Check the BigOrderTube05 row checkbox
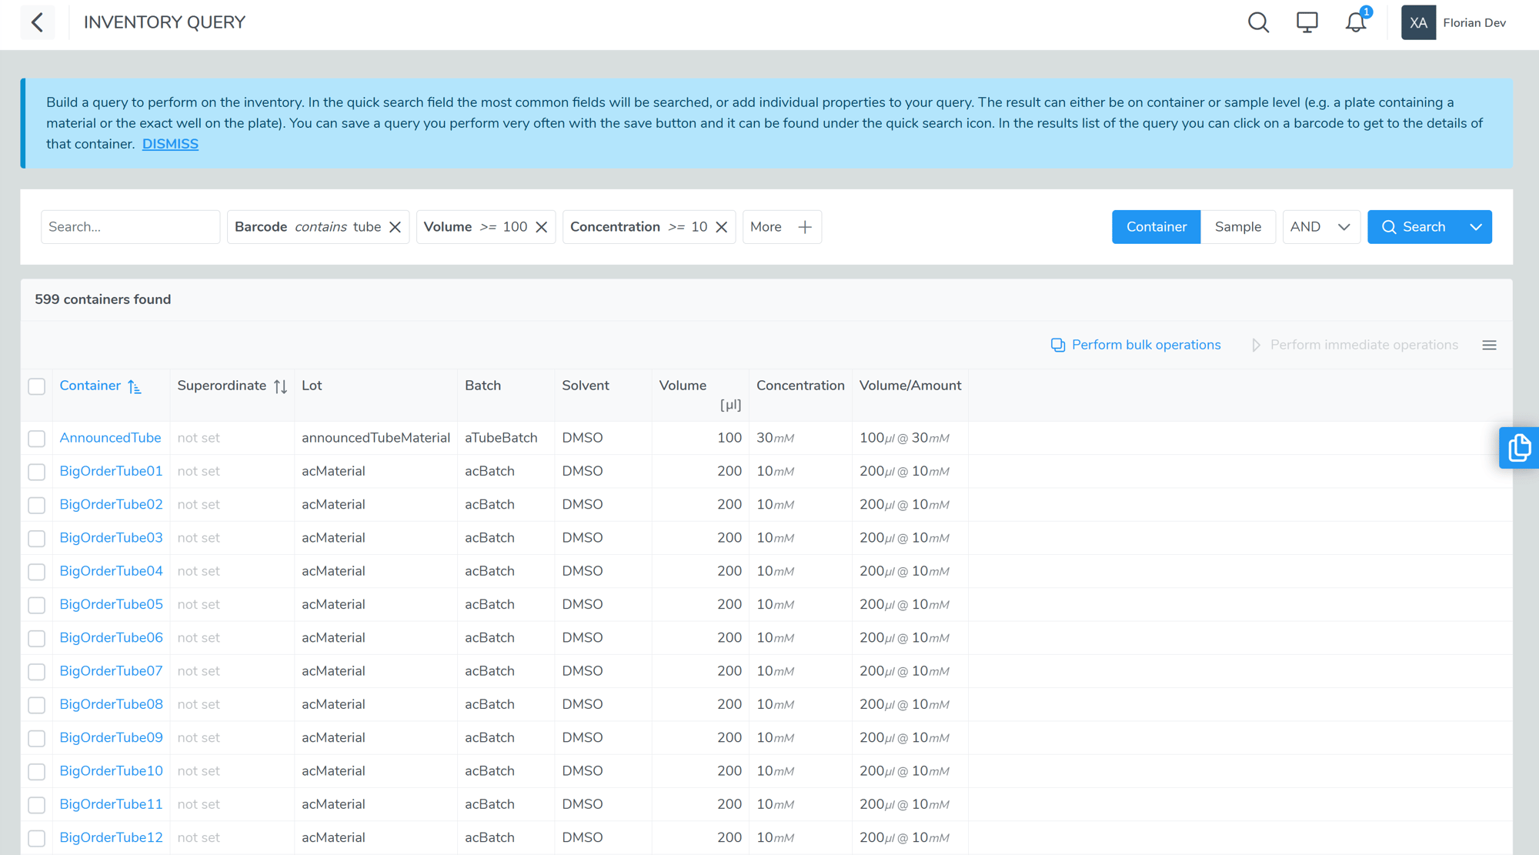 pos(36,605)
